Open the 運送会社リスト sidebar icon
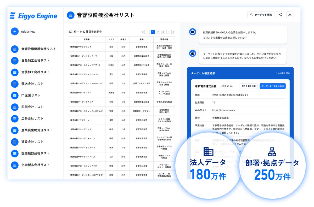Viewport: 314px width, 207px height. point(15,84)
